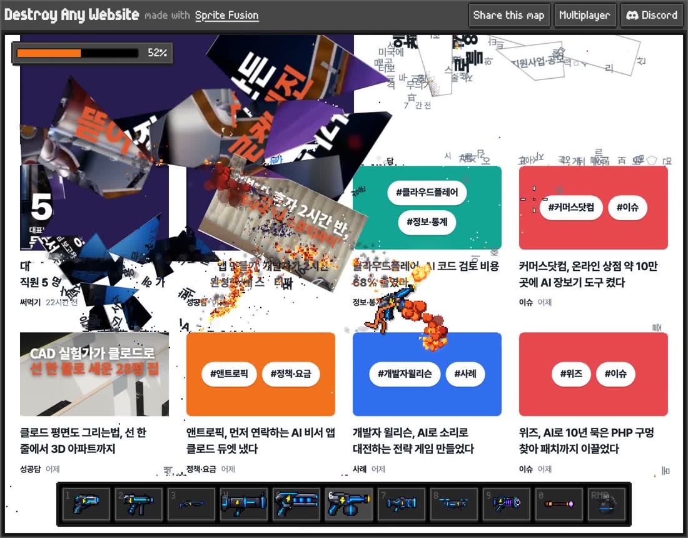688x538 pixels.
Task: Click 이슈 category under 위즈 article
Action: [525, 469]
